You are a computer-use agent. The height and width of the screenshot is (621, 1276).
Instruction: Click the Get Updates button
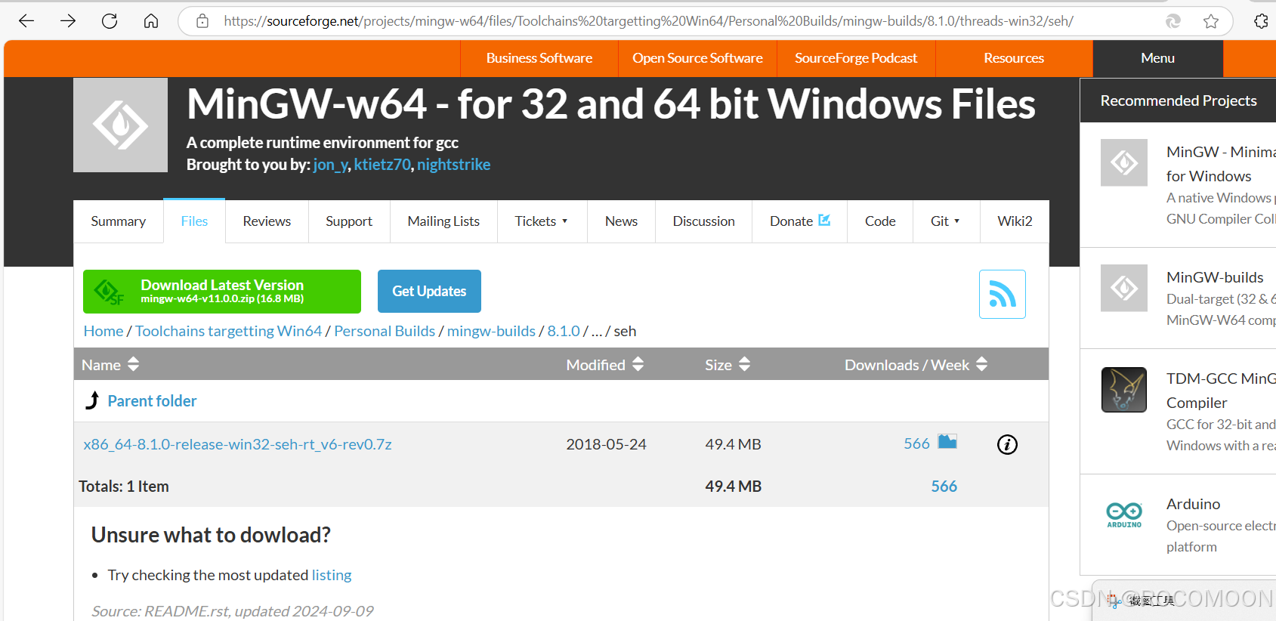pos(429,291)
